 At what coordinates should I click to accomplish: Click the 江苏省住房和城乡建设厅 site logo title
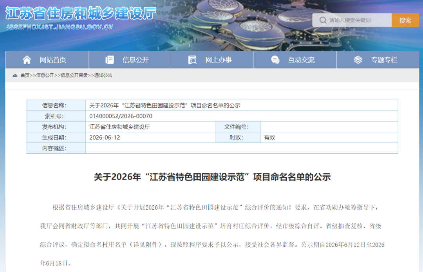pos(81,13)
